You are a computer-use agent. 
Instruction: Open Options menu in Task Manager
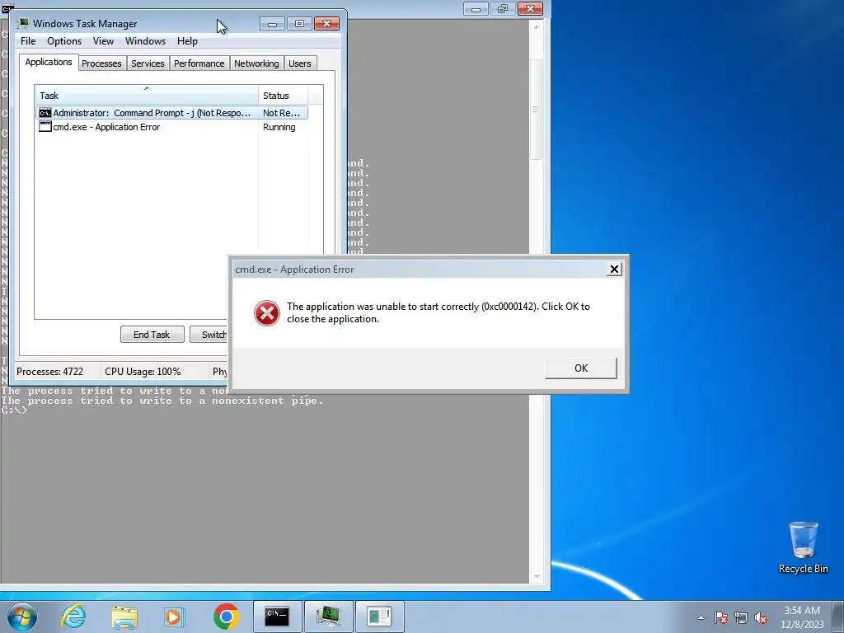[x=64, y=41]
